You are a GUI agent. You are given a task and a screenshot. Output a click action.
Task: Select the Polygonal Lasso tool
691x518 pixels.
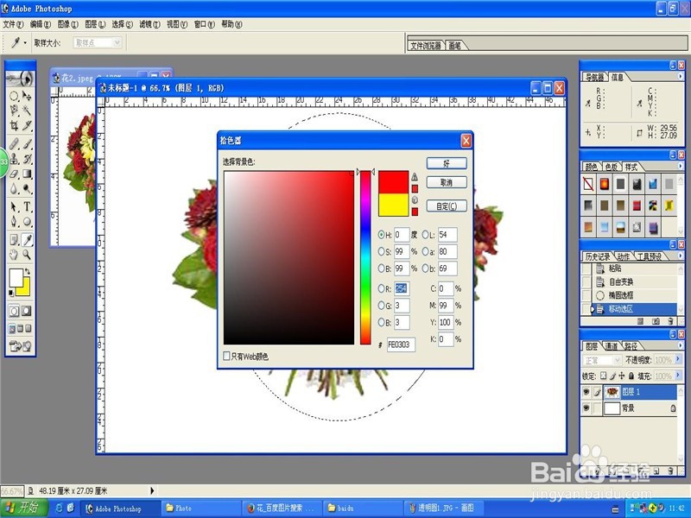14,111
